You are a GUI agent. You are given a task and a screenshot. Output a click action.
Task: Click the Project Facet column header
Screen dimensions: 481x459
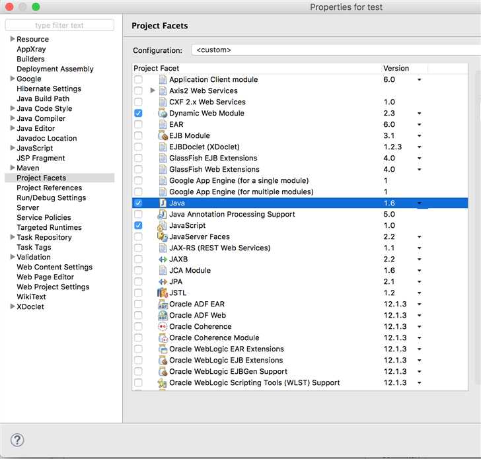tap(156, 69)
